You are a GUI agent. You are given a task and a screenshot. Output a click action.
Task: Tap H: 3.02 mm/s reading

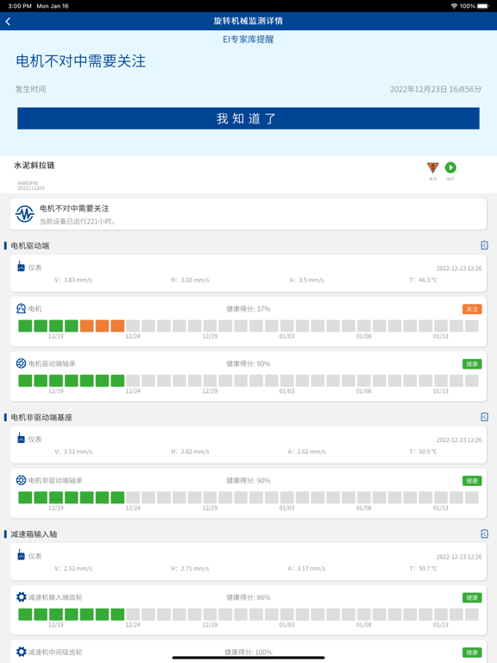(x=190, y=280)
